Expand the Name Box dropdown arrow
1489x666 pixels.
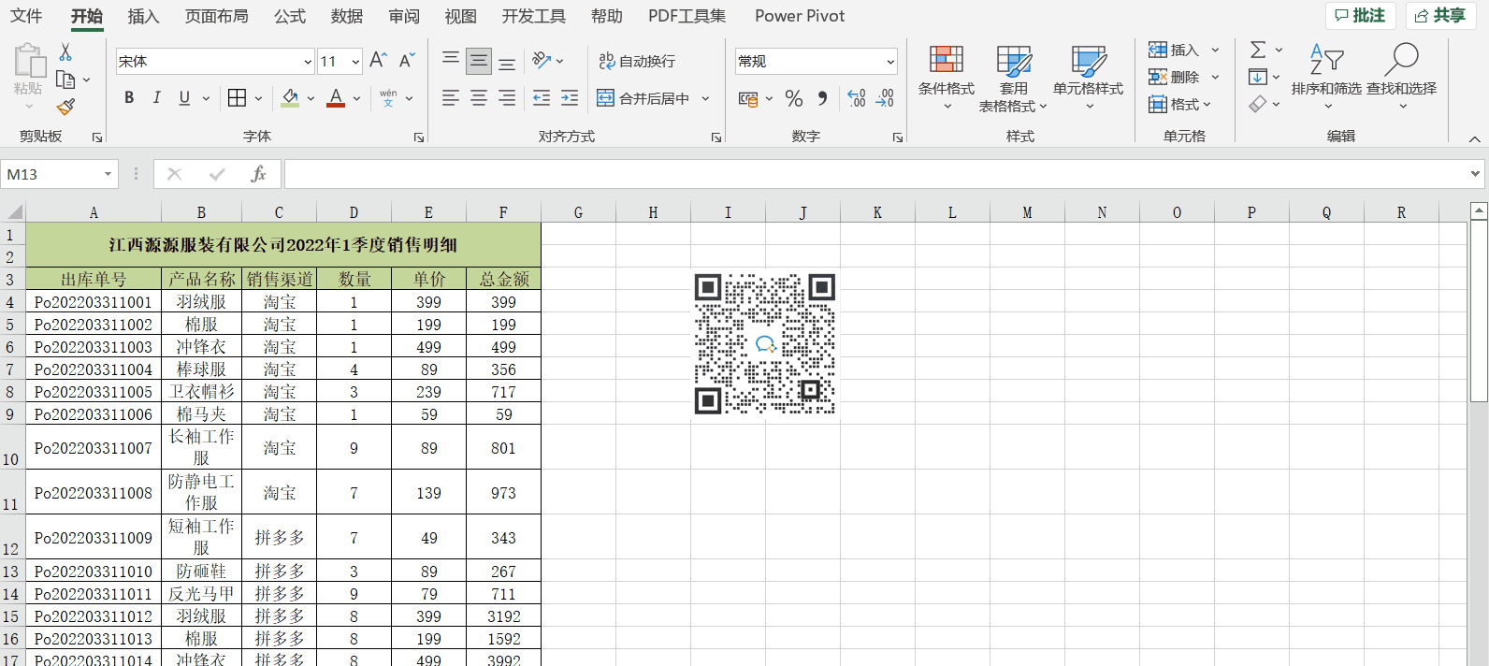pos(108,174)
